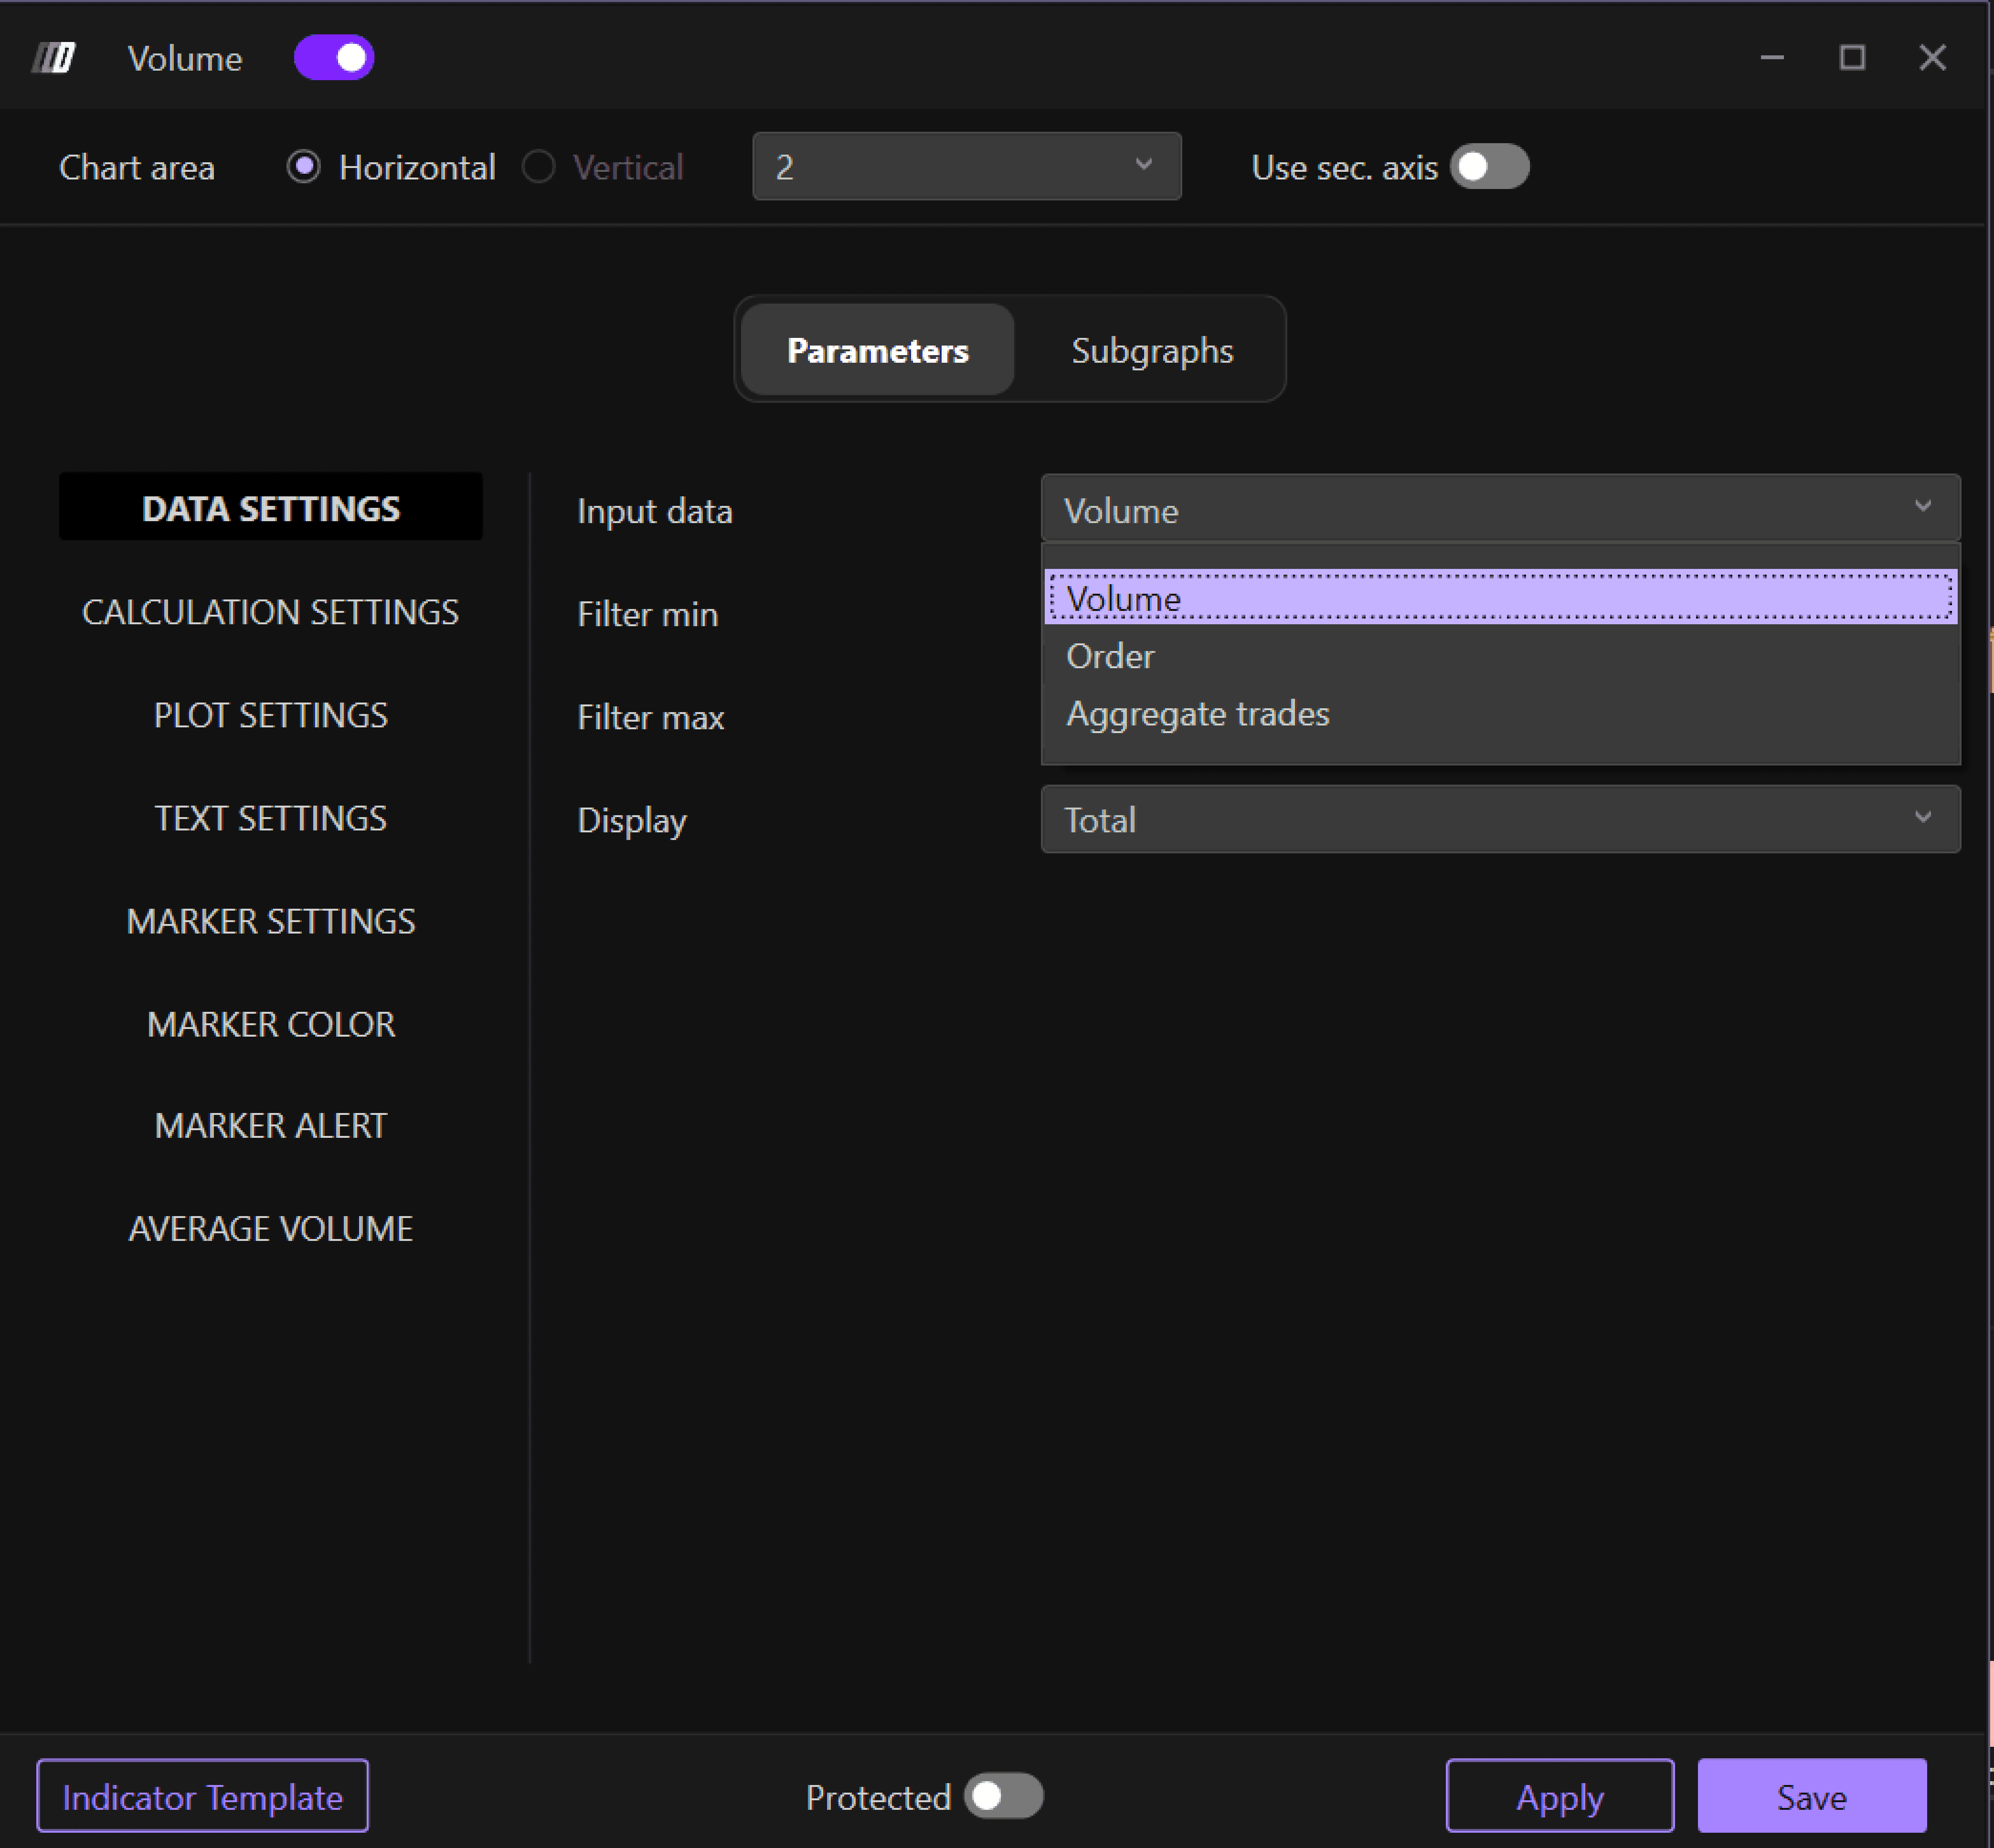Maximize the Volume settings window

[1852, 58]
